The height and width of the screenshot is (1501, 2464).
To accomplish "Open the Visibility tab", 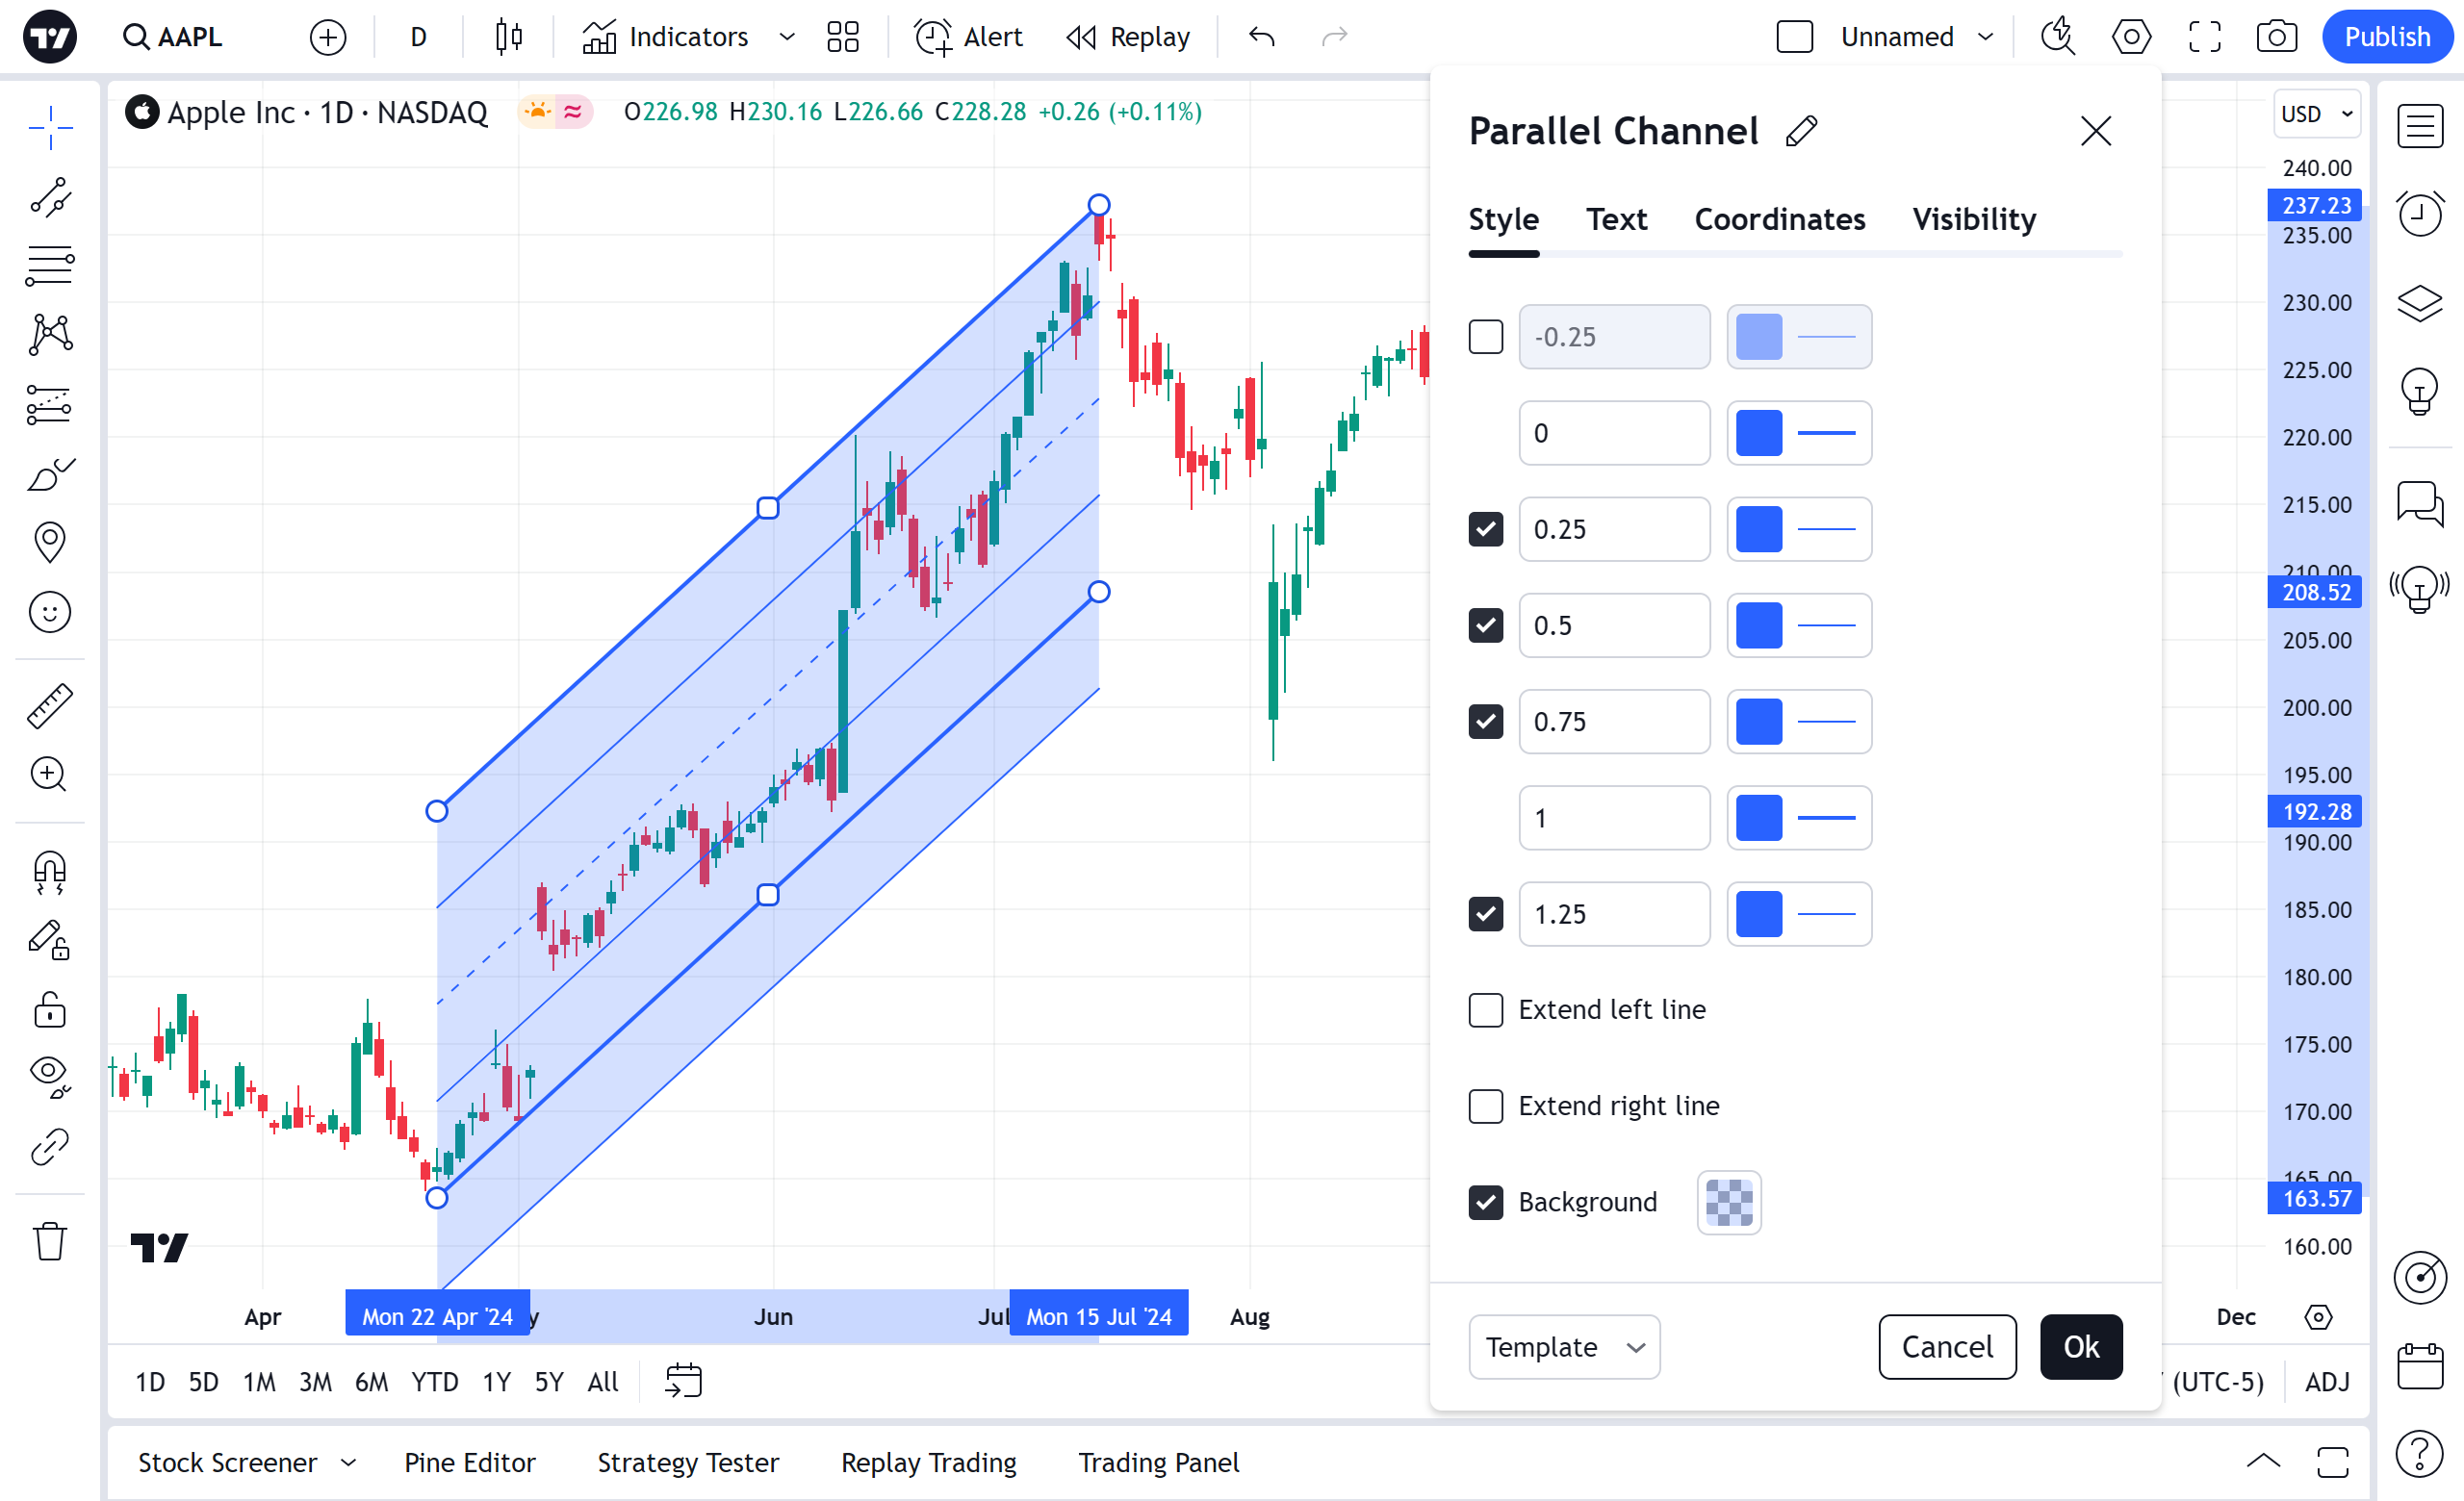I will 1973,218.
